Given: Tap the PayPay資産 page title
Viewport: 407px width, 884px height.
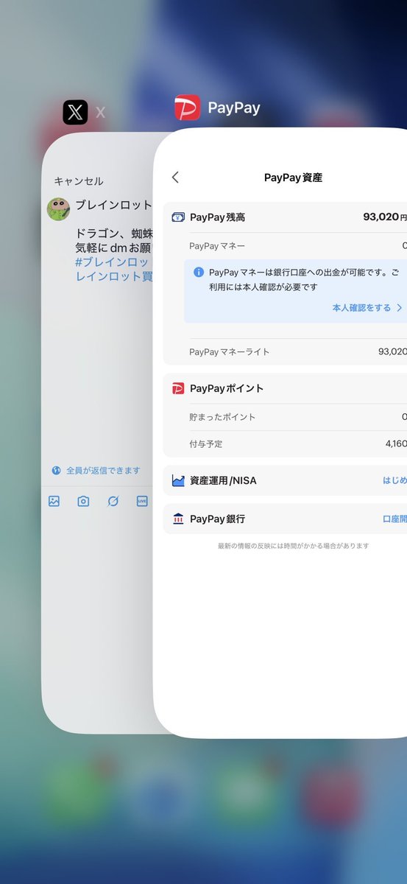Looking at the screenshot, I should (293, 178).
